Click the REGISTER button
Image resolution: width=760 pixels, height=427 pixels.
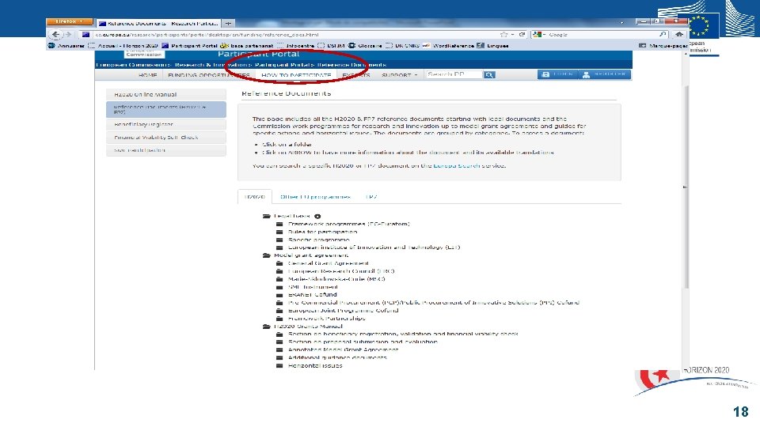click(605, 74)
